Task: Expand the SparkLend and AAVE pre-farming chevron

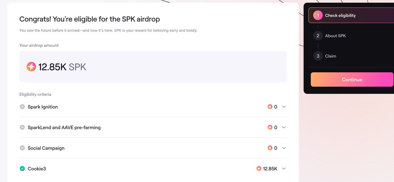Action: pos(284,127)
